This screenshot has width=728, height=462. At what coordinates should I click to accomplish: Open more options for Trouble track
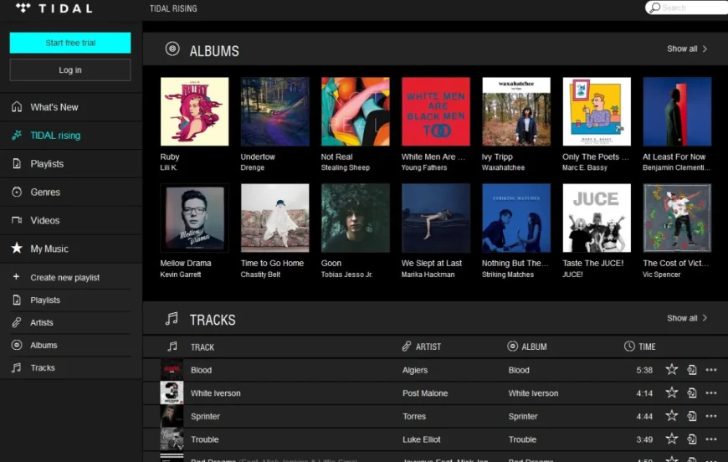(711, 439)
